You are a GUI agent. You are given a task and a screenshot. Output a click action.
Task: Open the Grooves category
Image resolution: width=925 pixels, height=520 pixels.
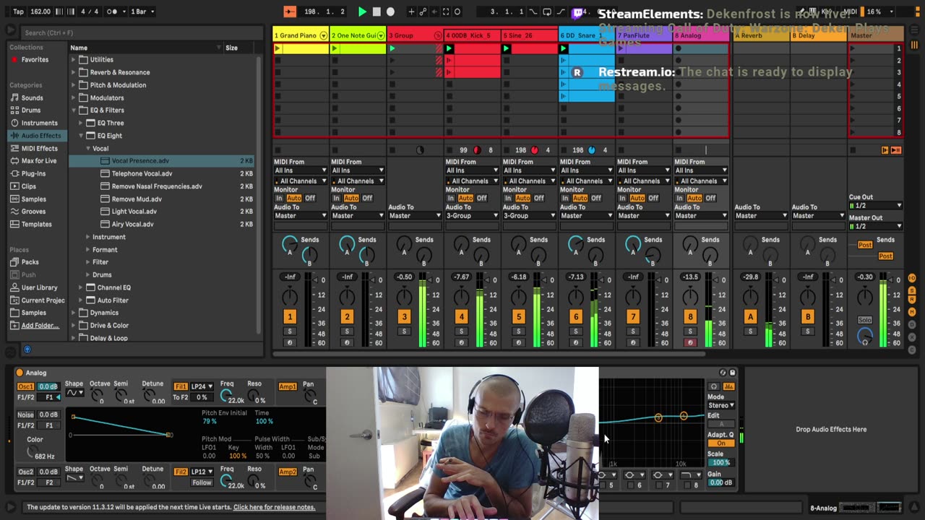pos(33,212)
